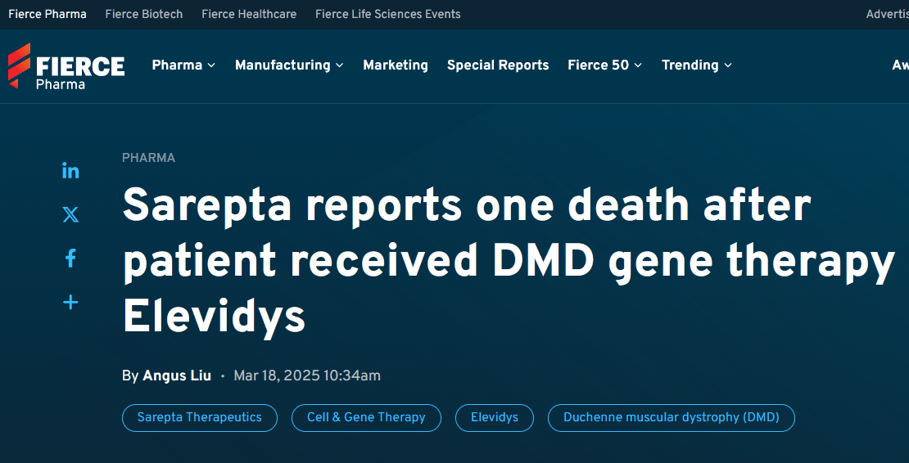The height and width of the screenshot is (463, 909).
Task: Open more share options plus icon
Action: 70,302
